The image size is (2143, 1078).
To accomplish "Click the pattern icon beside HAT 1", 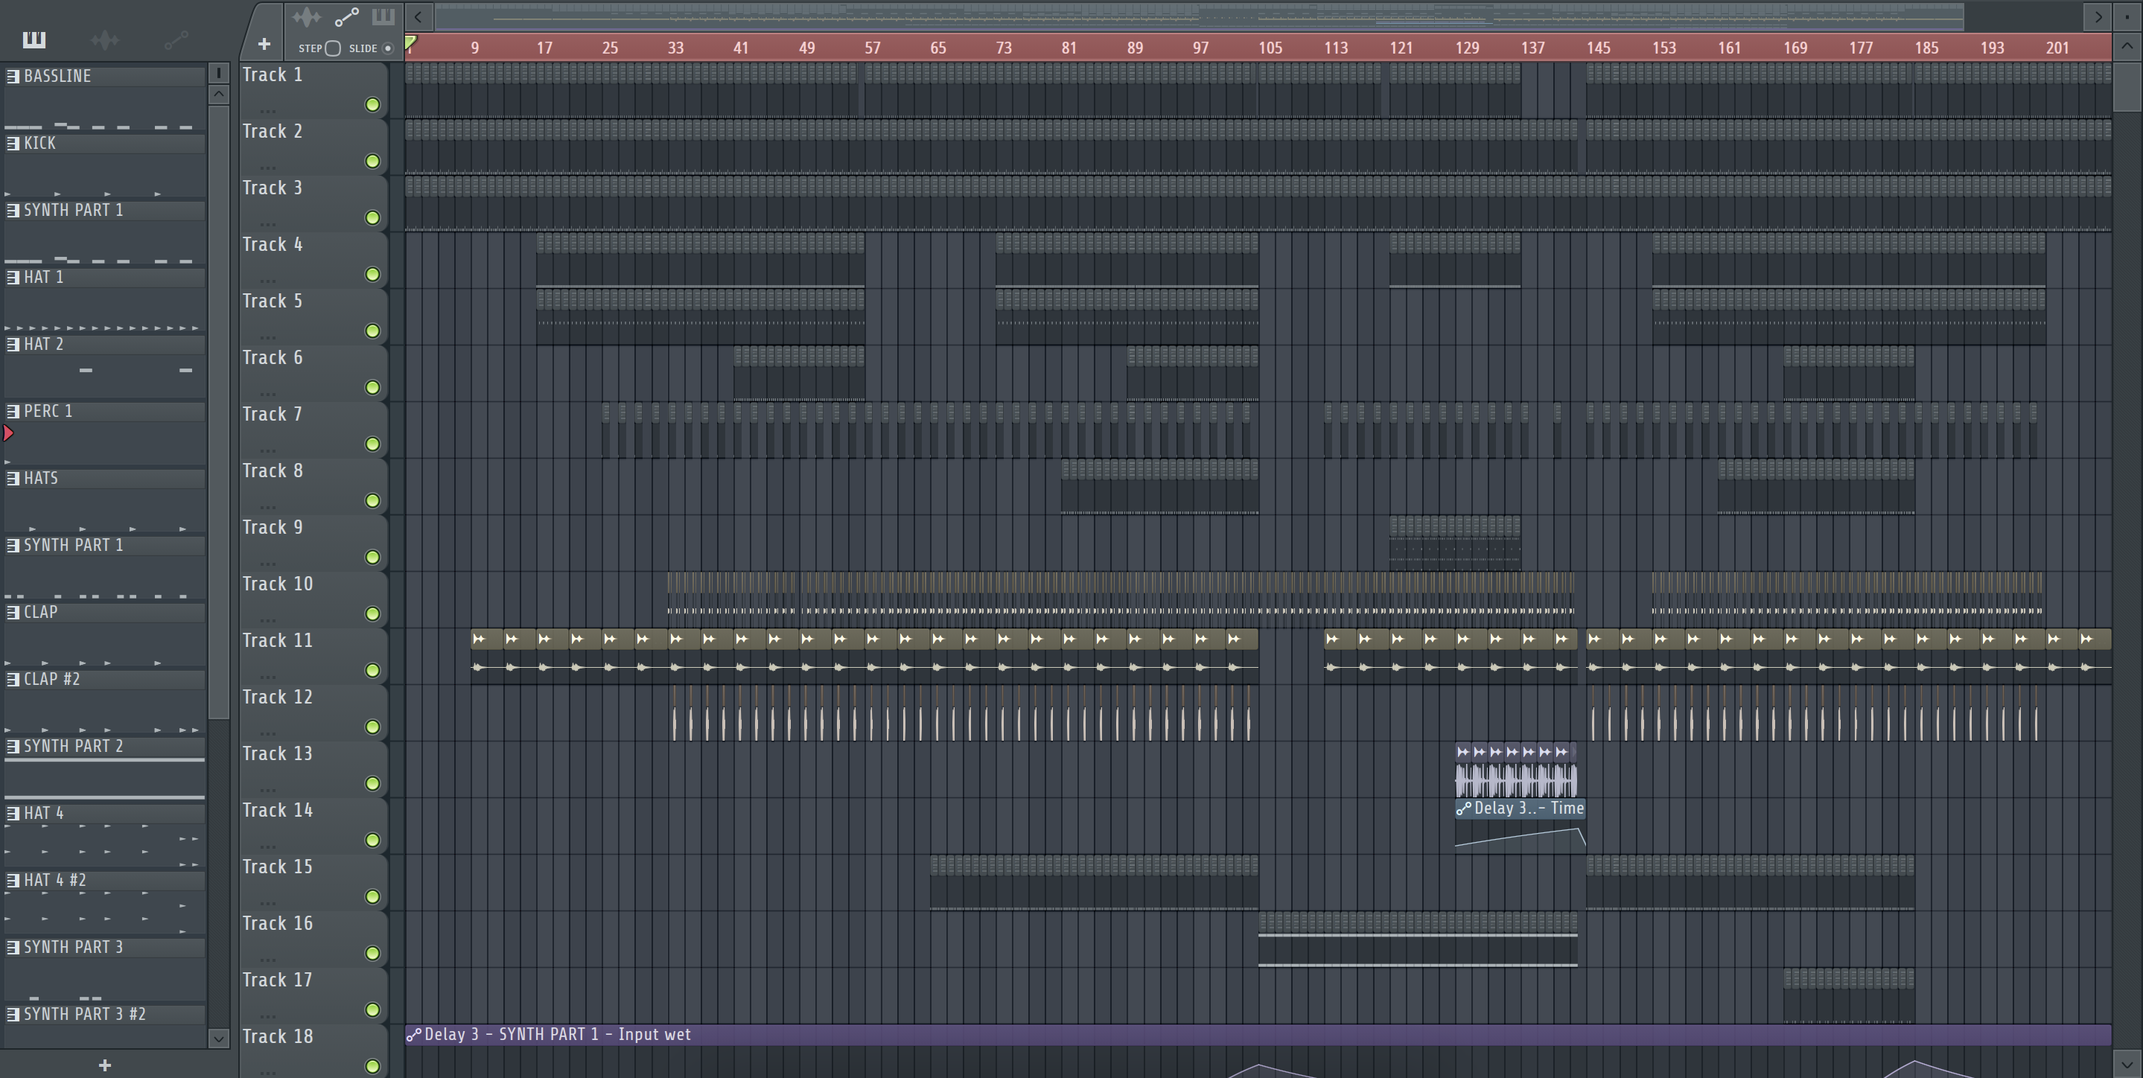I will tap(13, 277).
